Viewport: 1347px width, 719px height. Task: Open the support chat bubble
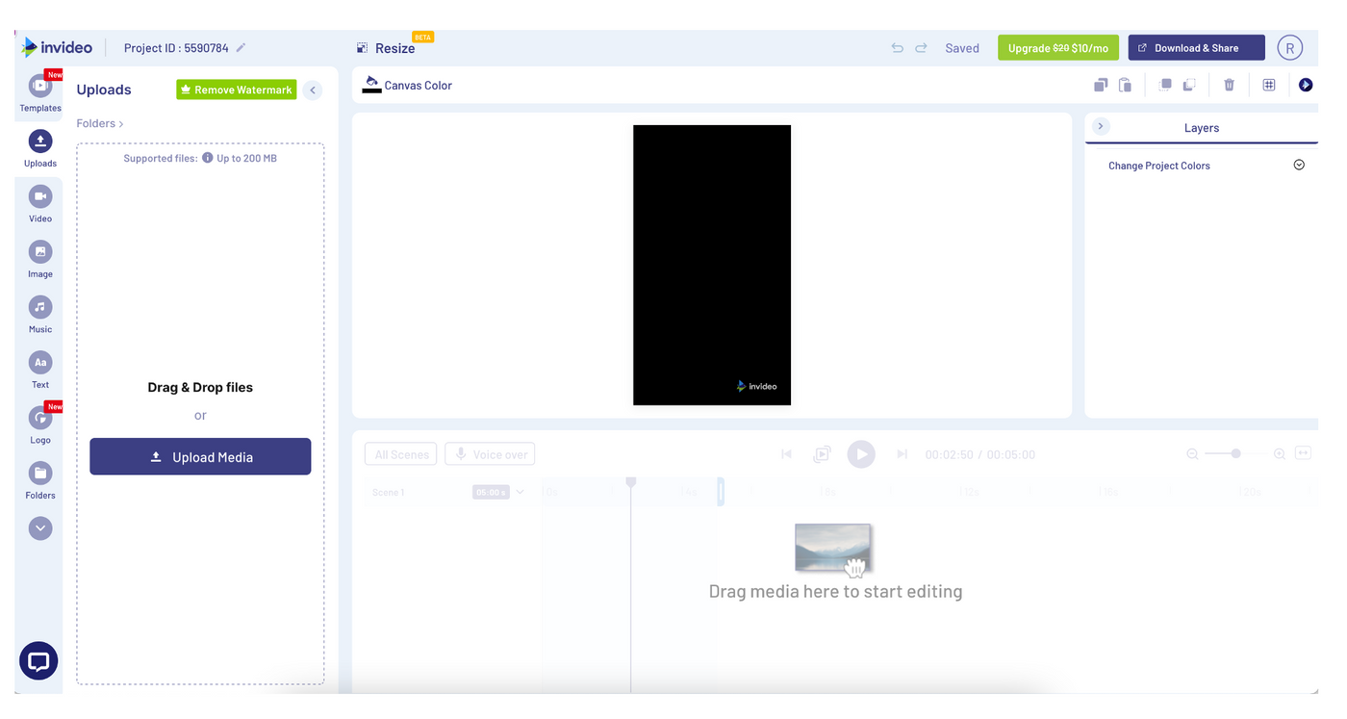click(x=38, y=661)
